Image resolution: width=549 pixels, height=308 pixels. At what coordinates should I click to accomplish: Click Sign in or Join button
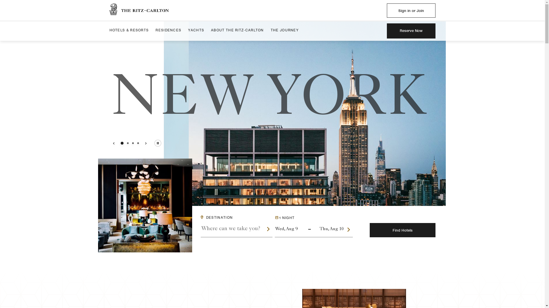(411, 11)
